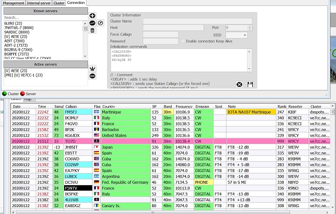Sort table by Date column header
336x214 pixels.
(23, 106)
